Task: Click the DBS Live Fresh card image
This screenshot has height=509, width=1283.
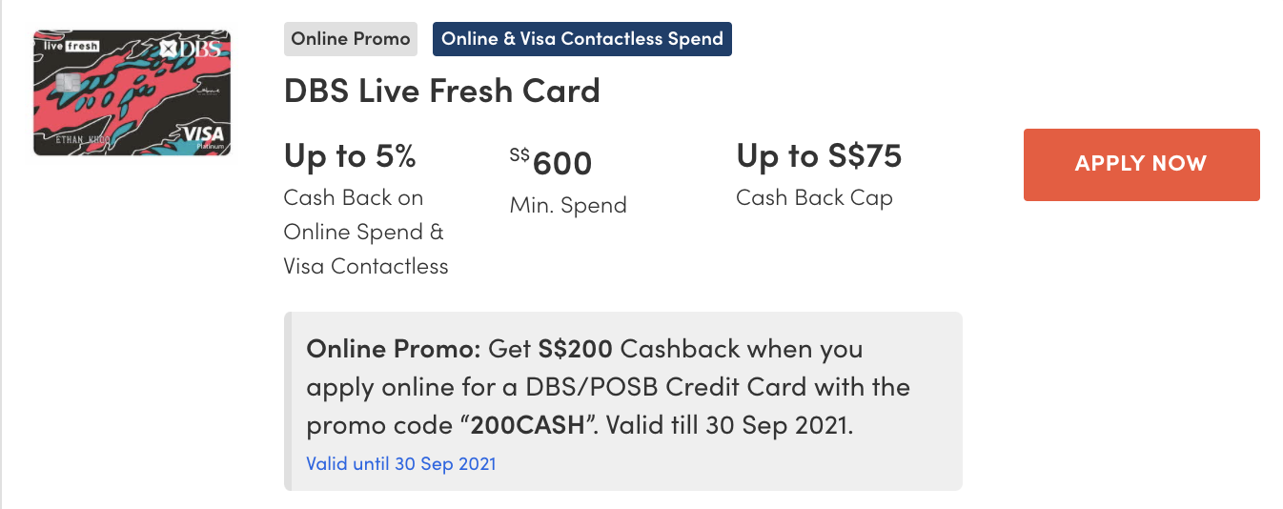Action: coord(132,93)
